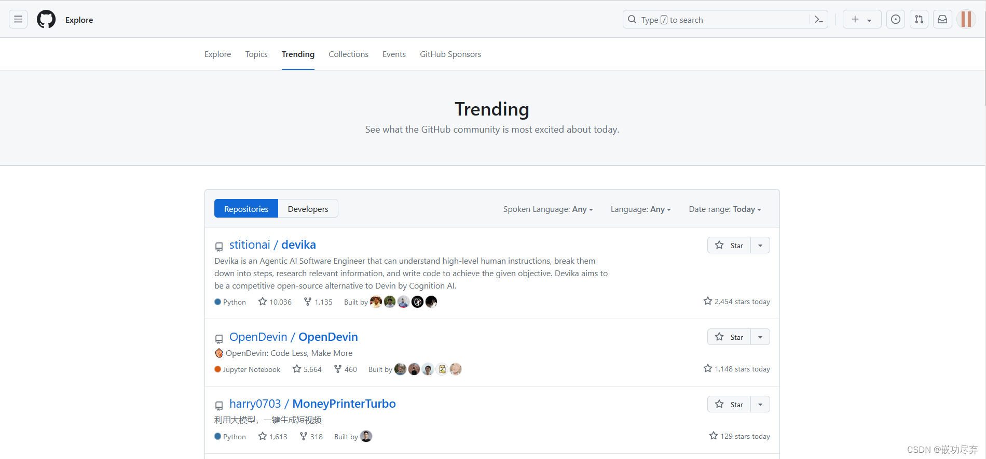Viewport: 986px width, 459px height.
Task: Click last contributor avatar for OpenDevin
Action: pyautogui.click(x=456, y=369)
